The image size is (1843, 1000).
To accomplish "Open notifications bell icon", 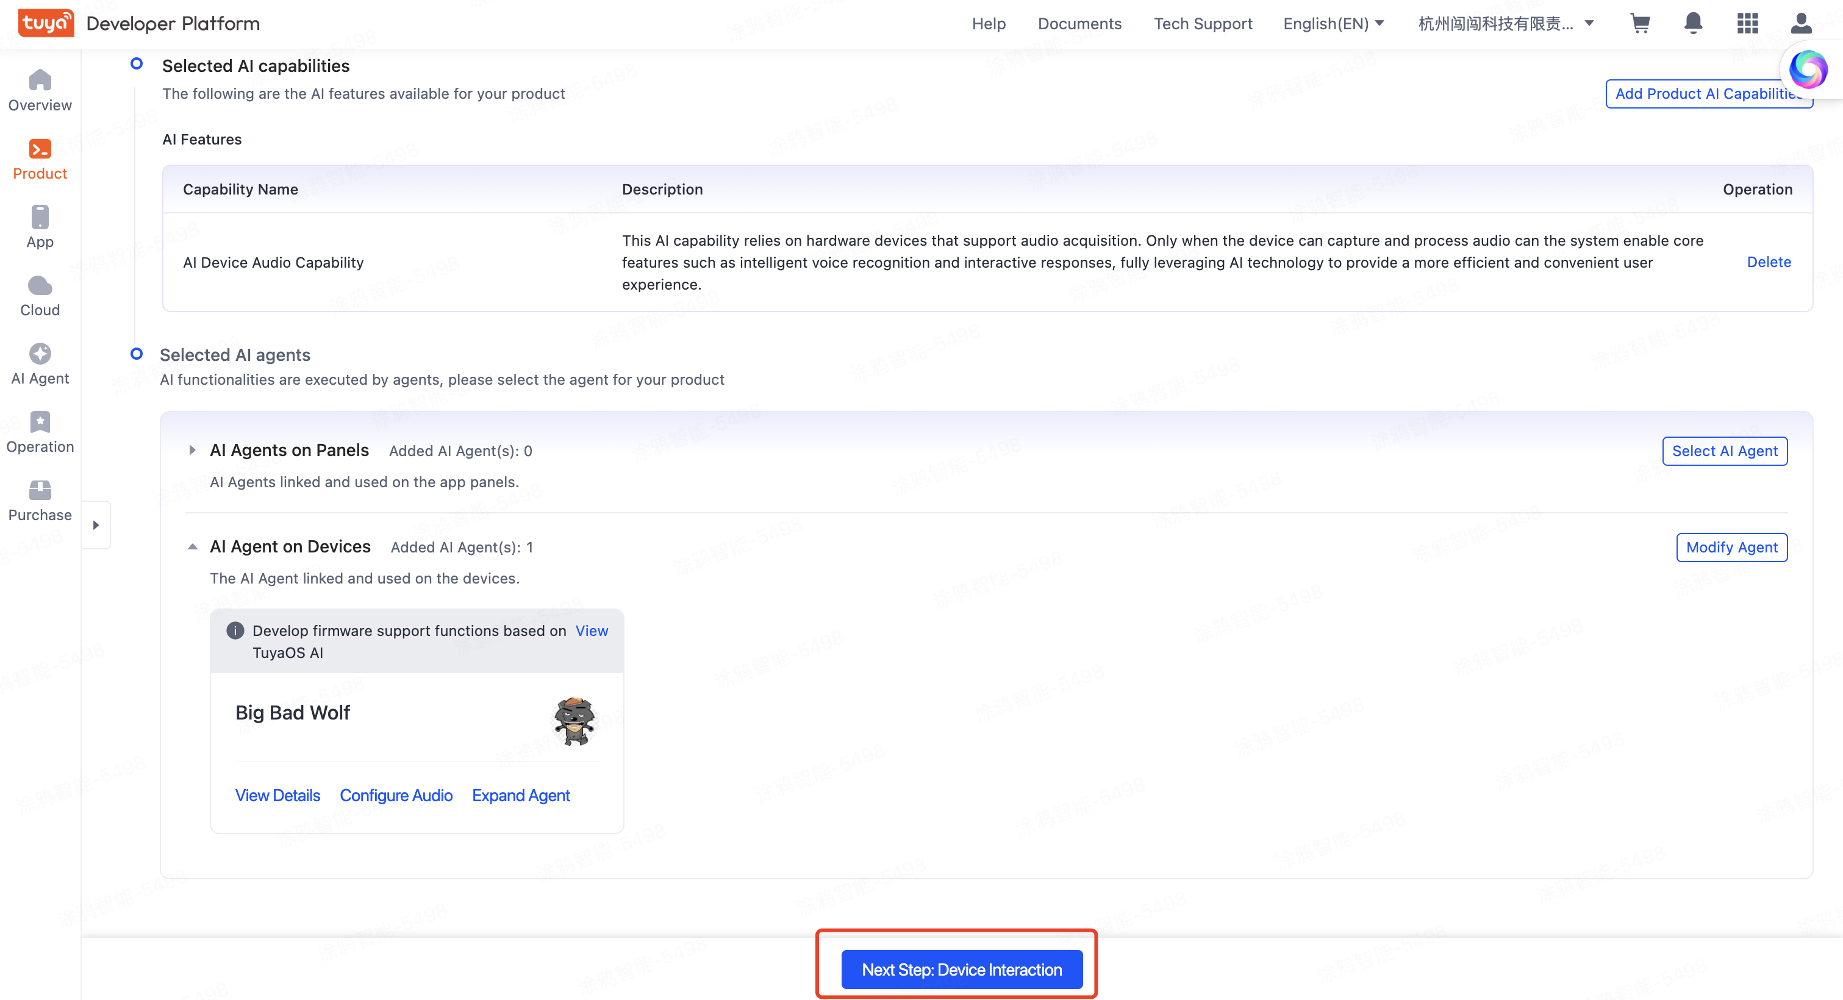I will [1693, 24].
